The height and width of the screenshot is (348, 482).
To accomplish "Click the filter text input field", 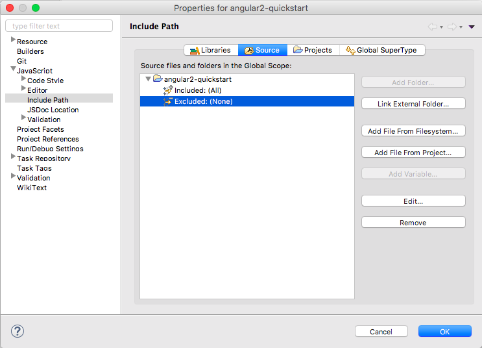I will pos(59,26).
